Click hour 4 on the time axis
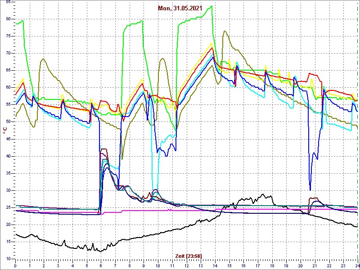360x270 pixels. click(x=72, y=265)
